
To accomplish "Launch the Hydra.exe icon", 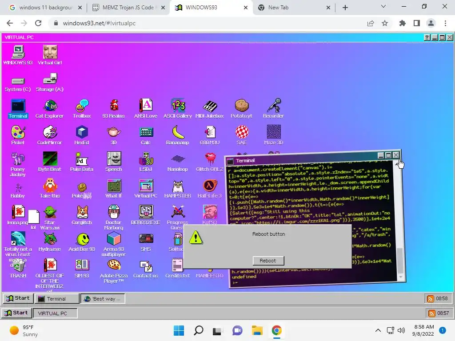I will click(x=50, y=242).
